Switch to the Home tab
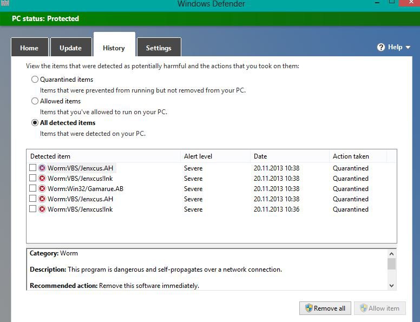Screen dimensions: 420x322 [29, 48]
